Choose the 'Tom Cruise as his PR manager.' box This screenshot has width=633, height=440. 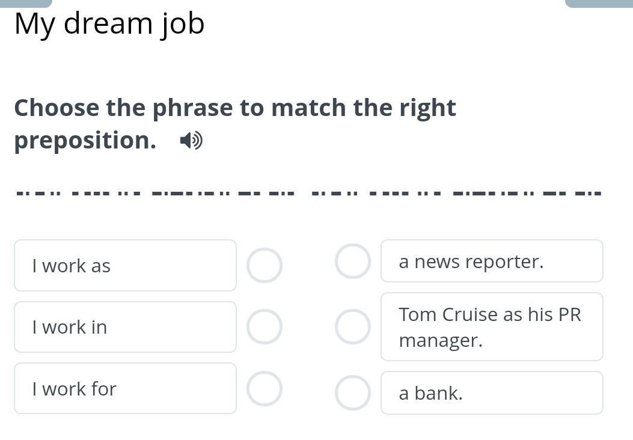492,327
